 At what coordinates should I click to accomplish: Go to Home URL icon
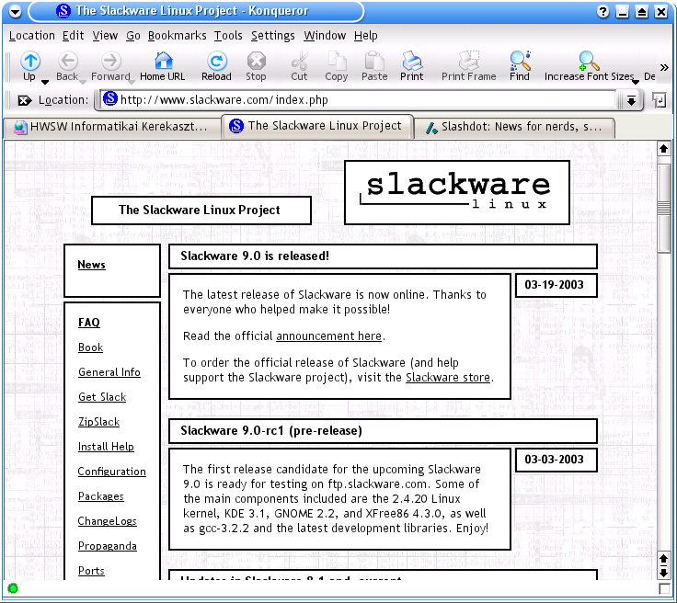pyautogui.click(x=163, y=62)
